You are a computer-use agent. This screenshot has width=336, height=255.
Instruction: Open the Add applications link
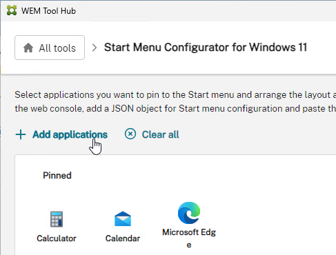70,134
